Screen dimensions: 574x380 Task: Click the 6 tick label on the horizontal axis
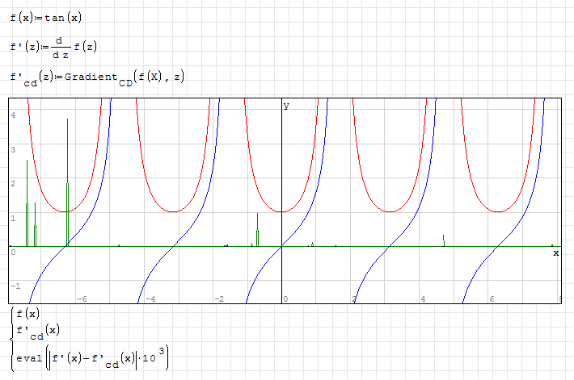click(492, 299)
